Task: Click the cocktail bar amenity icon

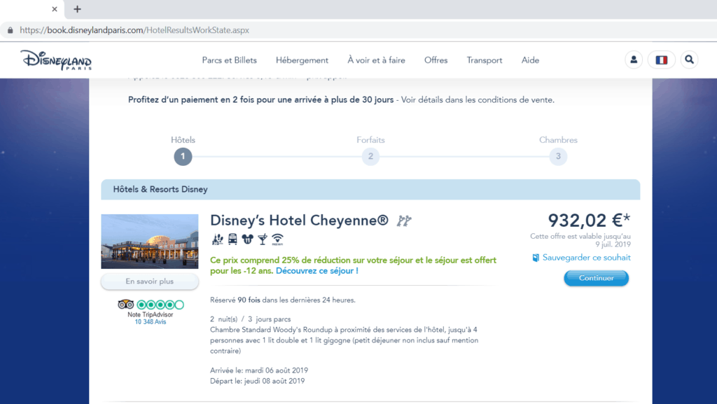Action: click(263, 239)
